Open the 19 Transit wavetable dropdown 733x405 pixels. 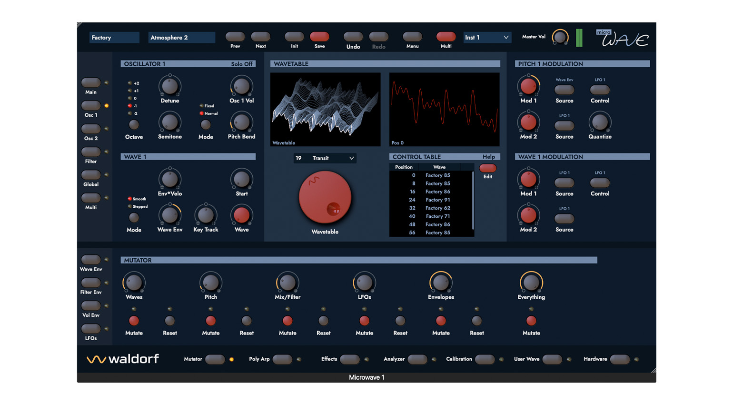click(x=325, y=158)
